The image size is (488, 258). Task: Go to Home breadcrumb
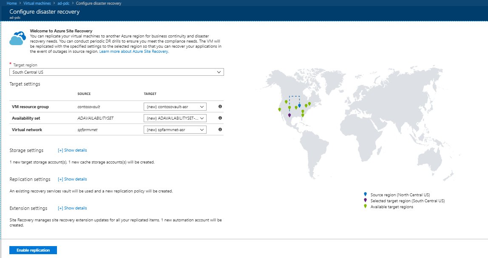point(12,3)
